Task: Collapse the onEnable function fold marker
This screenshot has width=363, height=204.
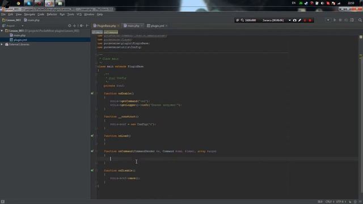Action: tap(96, 93)
